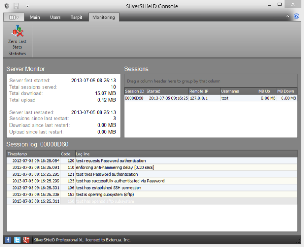The height and width of the screenshot is (247, 304).
Task: Open the Google Plus link icon
Action: tap(26, 240)
